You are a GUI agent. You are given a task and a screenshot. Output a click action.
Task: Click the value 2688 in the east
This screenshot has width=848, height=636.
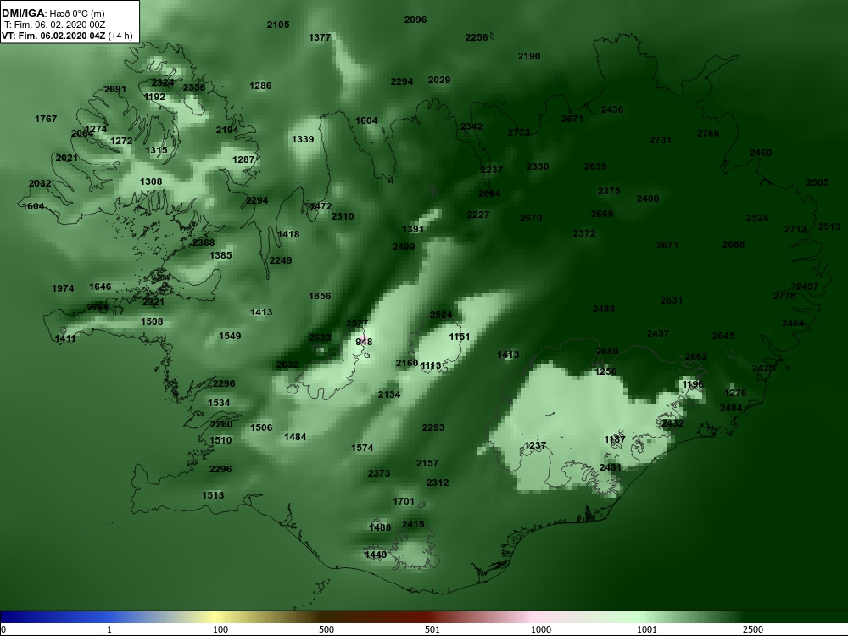(x=734, y=244)
